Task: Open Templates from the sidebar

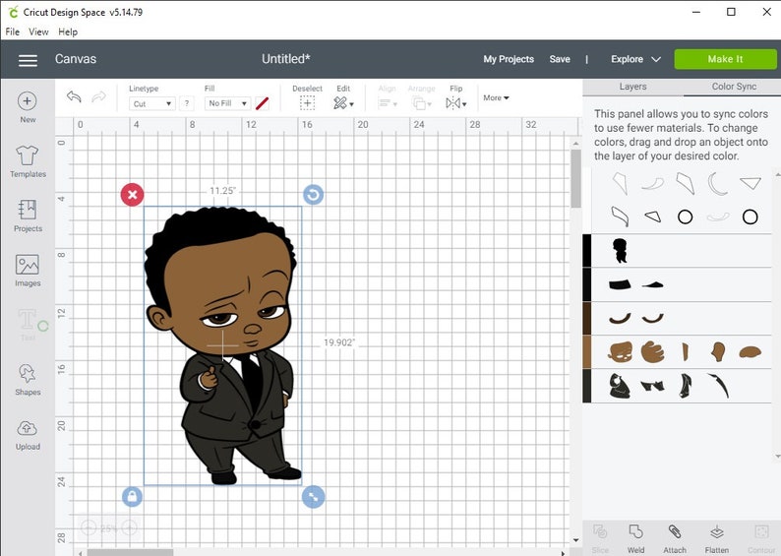Action: pos(28,161)
